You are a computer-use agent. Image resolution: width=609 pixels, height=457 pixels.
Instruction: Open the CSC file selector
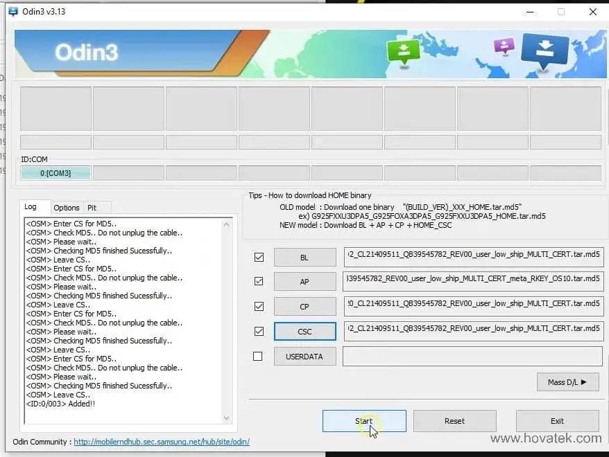point(304,331)
